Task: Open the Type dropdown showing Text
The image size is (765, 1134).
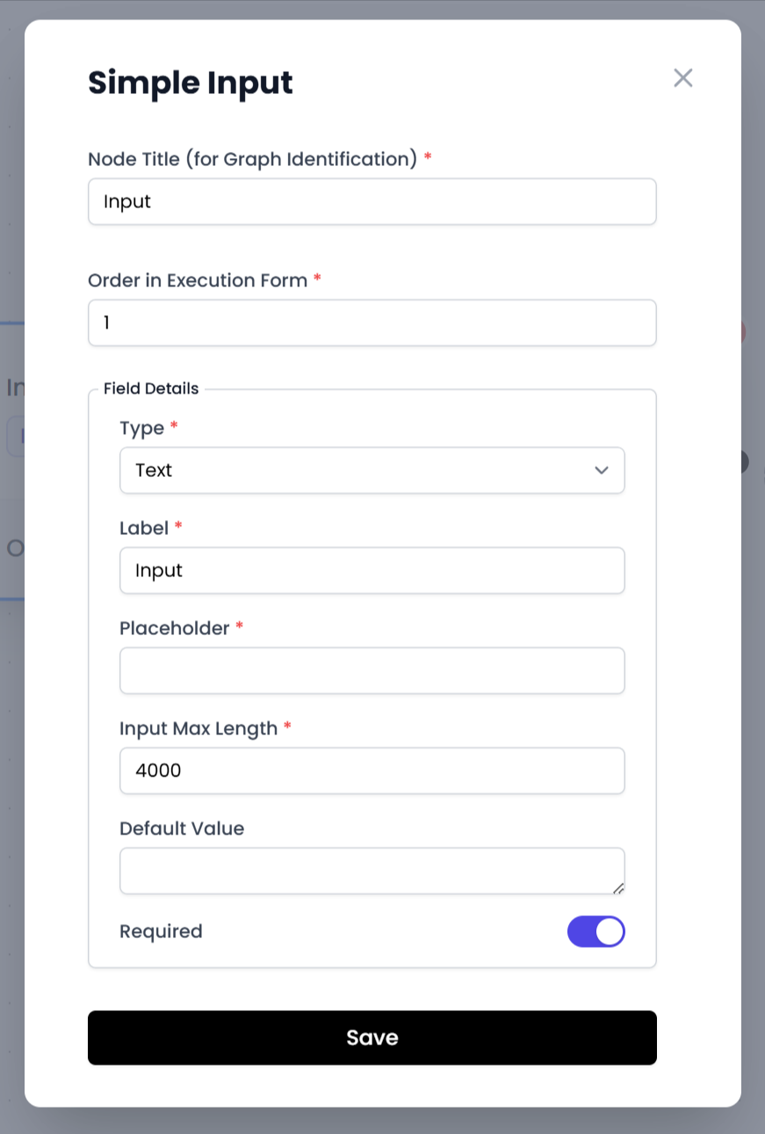Action: [x=372, y=471]
